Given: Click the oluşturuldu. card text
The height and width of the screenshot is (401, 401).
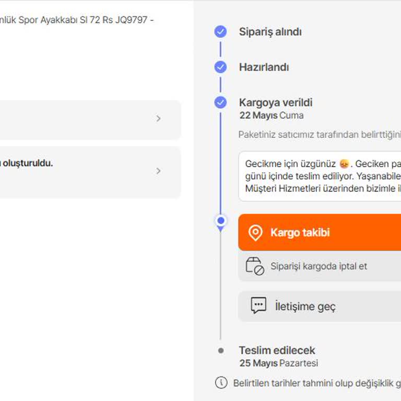Looking at the screenshot, I should [x=26, y=163].
